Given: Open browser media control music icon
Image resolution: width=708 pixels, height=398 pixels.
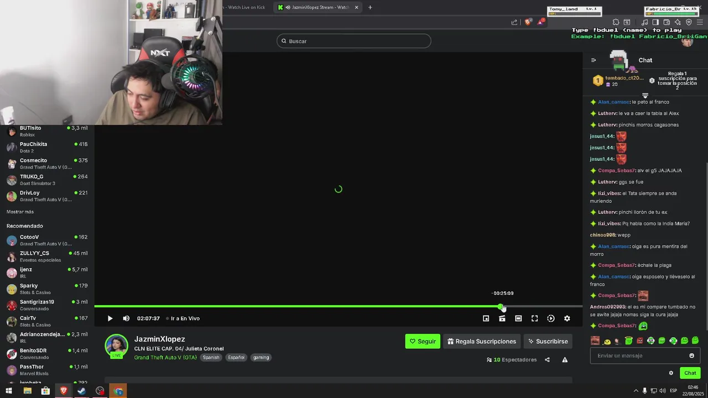Looking at the screenshot, I should [644, 22].
